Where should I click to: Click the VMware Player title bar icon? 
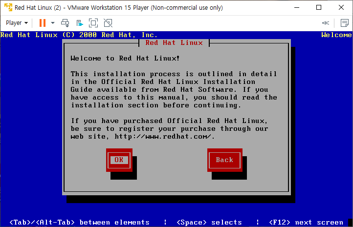point(8,7)
